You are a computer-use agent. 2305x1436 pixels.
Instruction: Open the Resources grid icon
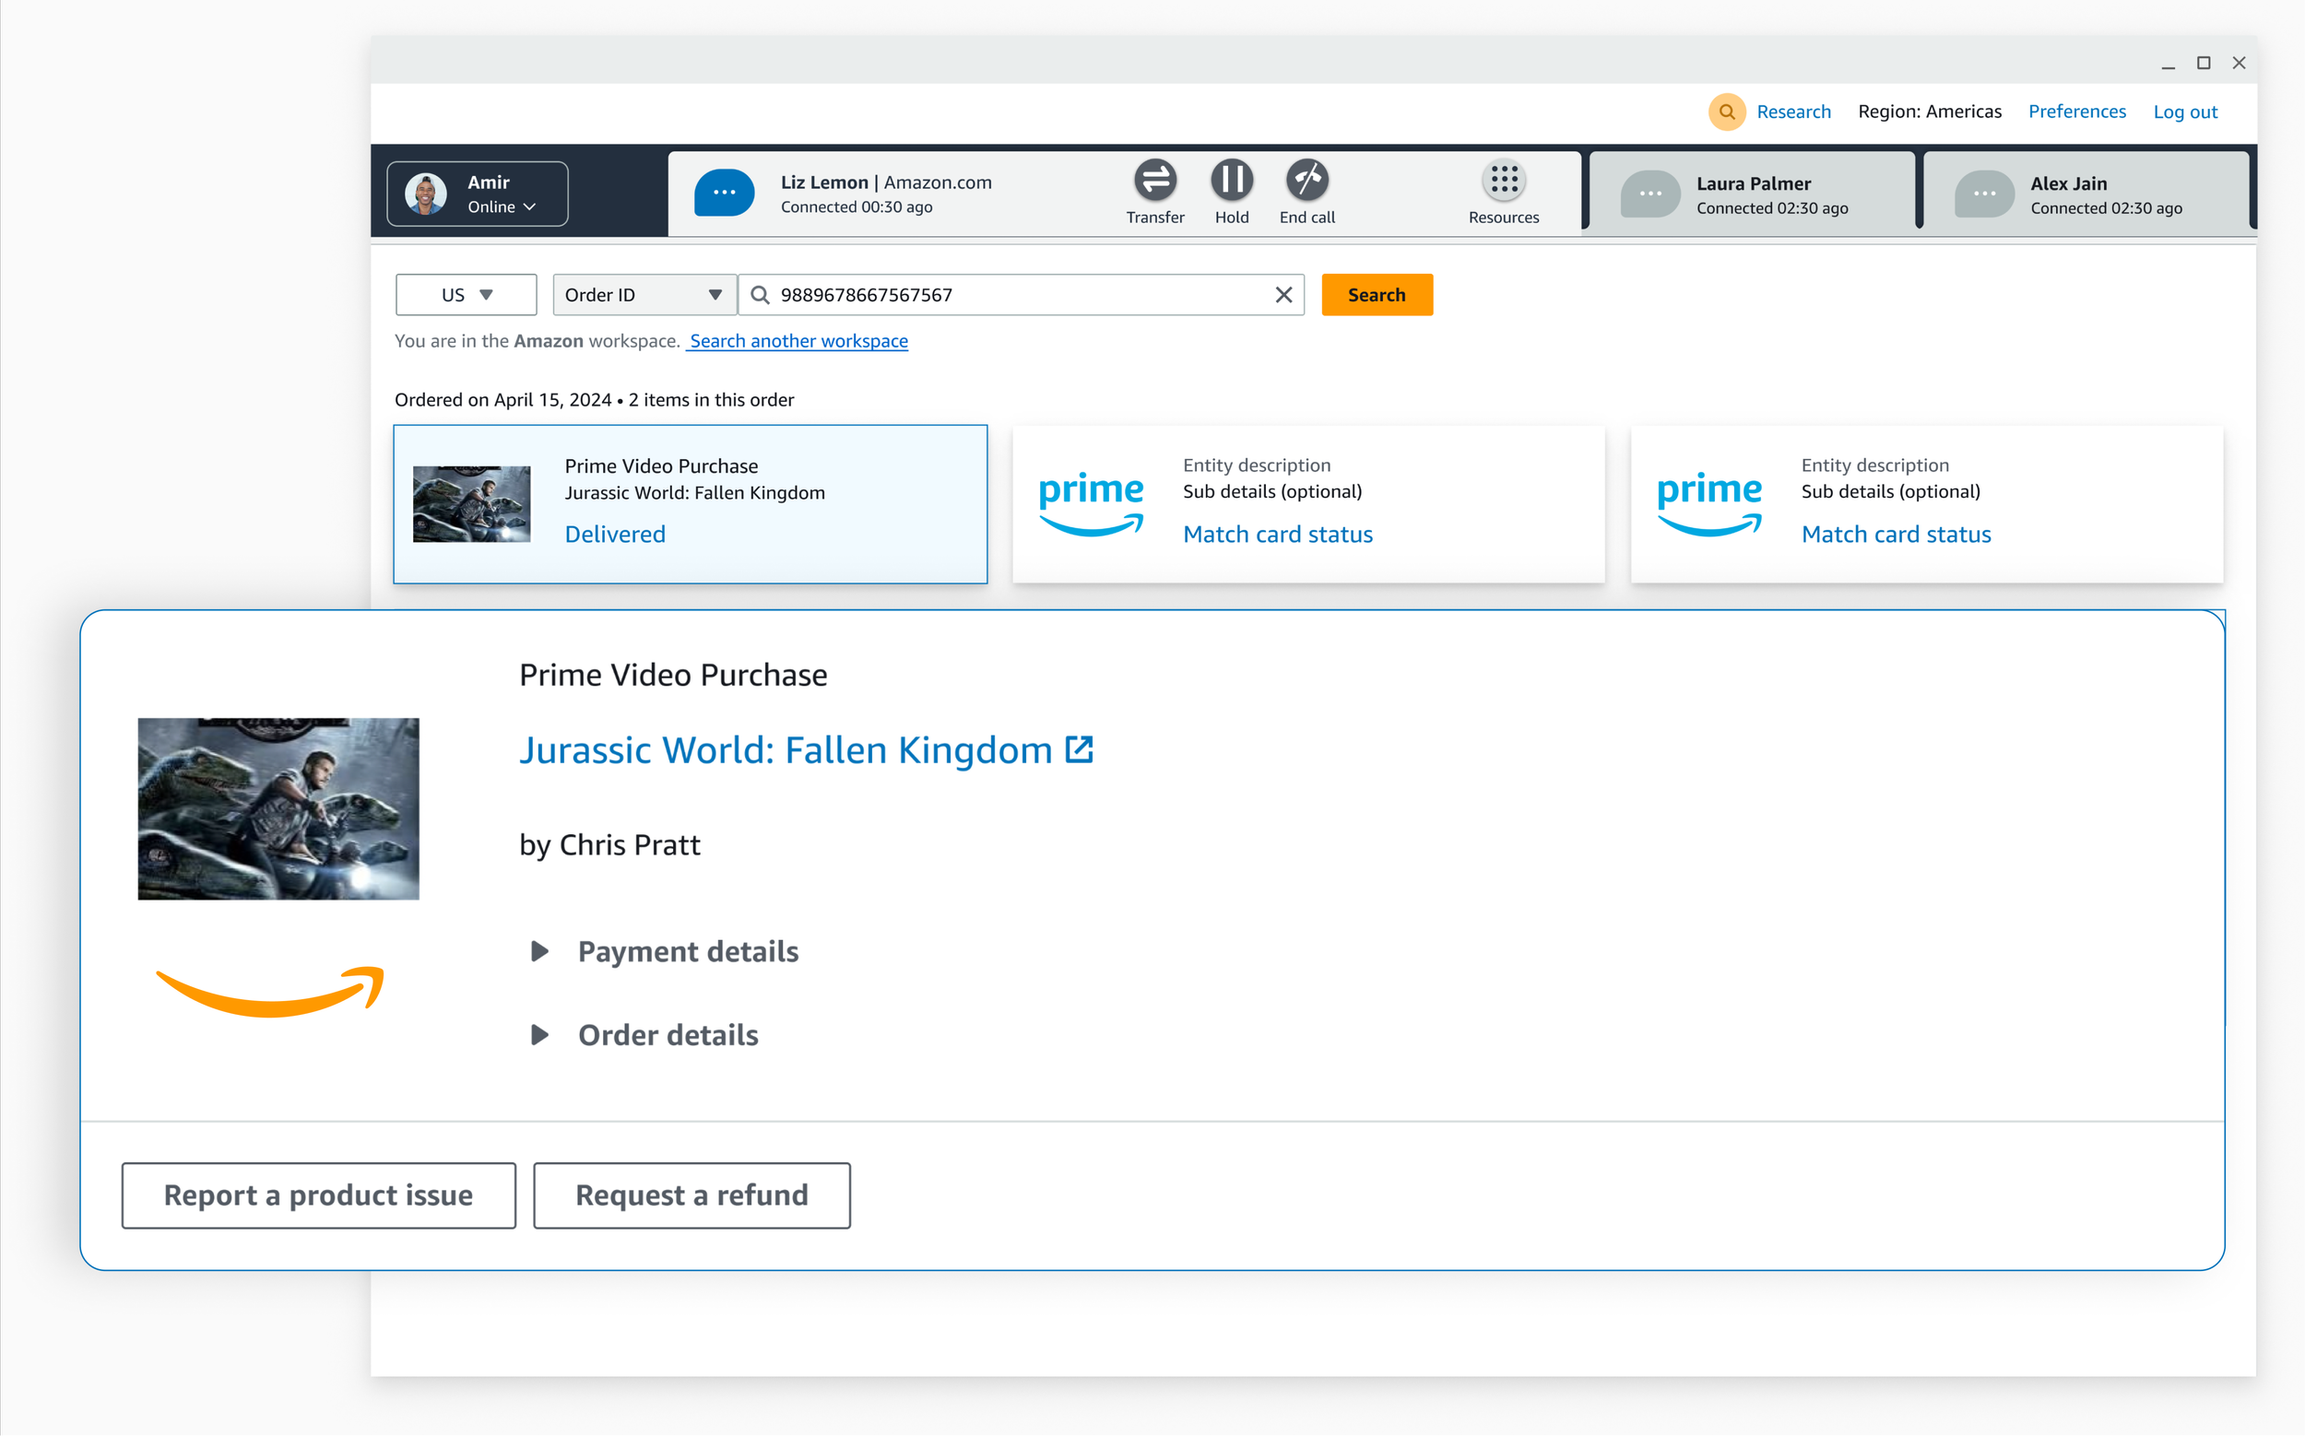1503,181
